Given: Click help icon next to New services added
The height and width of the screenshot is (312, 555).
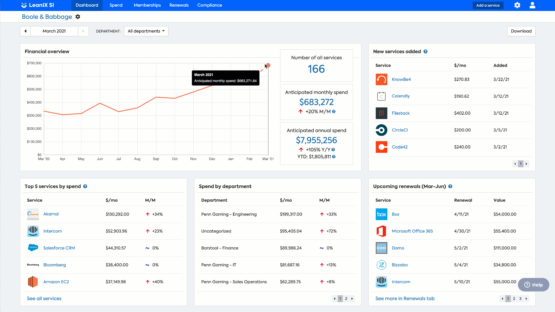Looking at the screenshot, I should (425, 51).
